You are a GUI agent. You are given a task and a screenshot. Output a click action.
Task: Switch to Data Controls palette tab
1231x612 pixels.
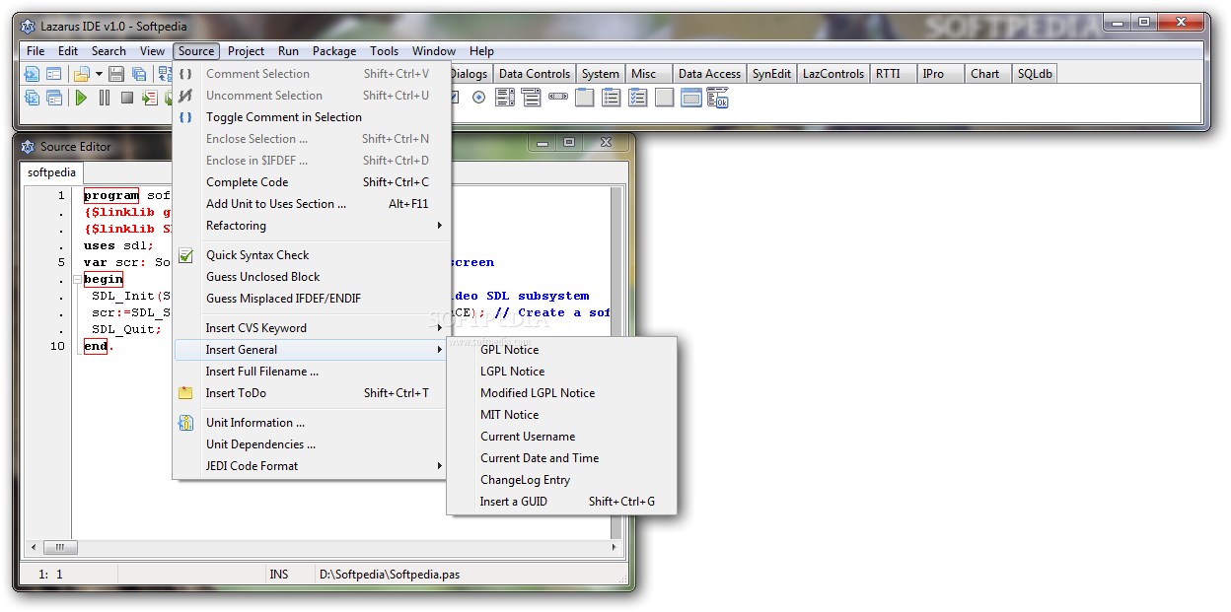click(535, 74)
